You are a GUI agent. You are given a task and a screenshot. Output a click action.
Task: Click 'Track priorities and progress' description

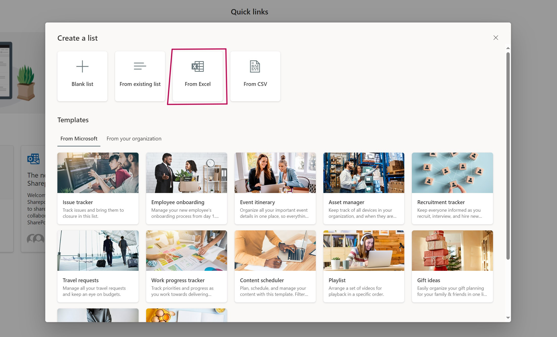pyautogui.click(x=182, y=291)
